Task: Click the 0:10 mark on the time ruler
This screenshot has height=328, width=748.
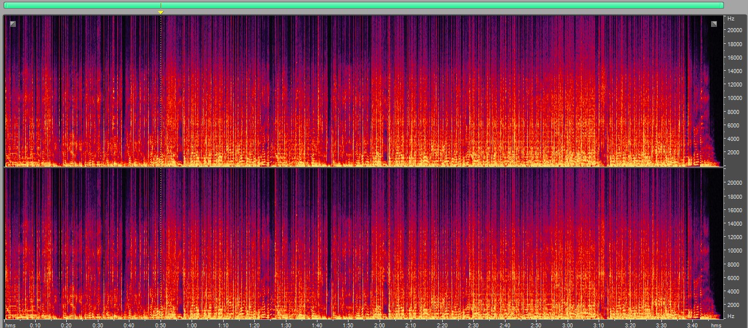Action: click(x=35, y=325)
